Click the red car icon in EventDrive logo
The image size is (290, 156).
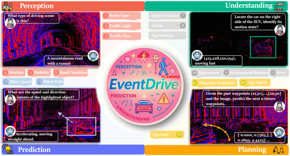[144, 107]
